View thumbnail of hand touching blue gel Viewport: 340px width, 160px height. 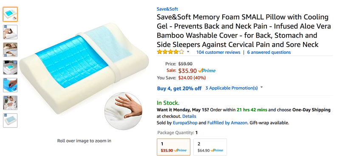(10, 85)
